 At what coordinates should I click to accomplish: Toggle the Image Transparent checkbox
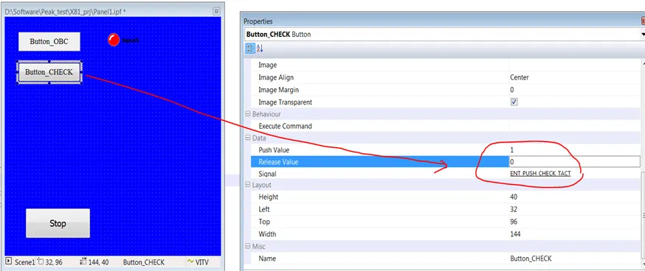514,102
